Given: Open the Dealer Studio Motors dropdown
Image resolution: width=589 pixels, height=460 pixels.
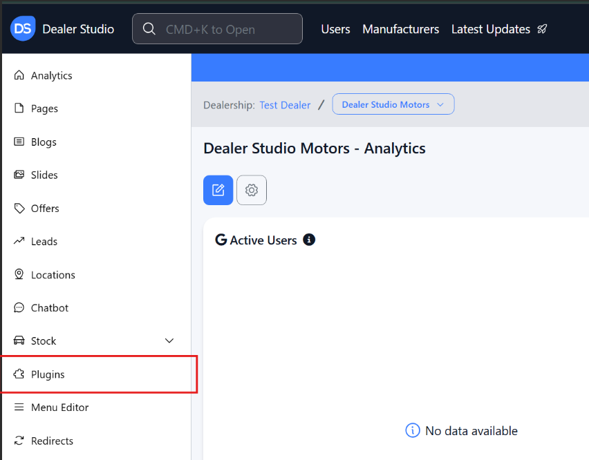Looking at the screenshot, I should pyautogui.click(x=393, y=104).
